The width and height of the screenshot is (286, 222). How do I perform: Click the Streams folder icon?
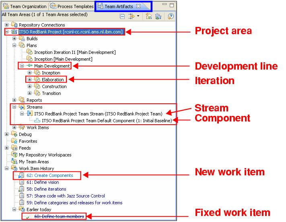[22, 107]
